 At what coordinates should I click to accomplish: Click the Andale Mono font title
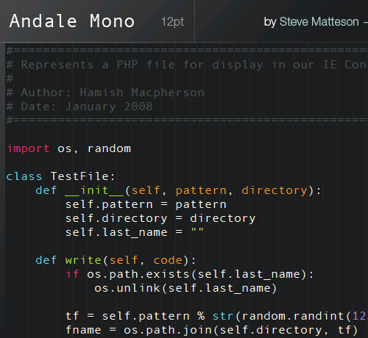(72, 21)
